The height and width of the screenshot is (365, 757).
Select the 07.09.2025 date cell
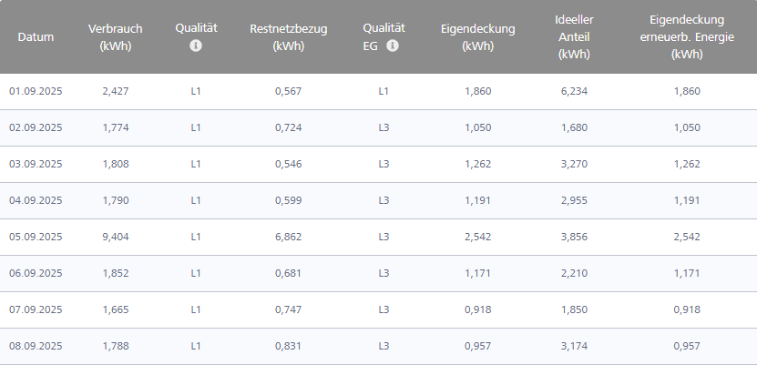pos(36,309)
